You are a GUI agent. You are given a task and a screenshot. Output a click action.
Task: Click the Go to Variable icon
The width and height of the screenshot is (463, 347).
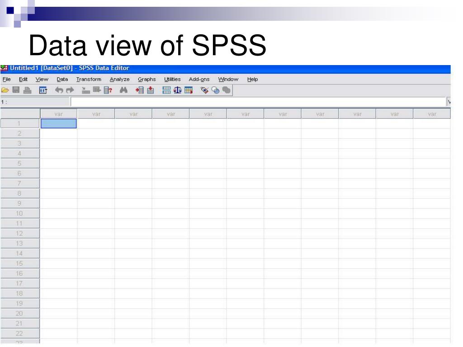[x=97, y=90]
